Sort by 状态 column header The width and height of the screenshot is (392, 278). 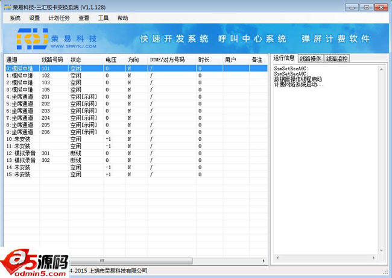coord(86,60)
